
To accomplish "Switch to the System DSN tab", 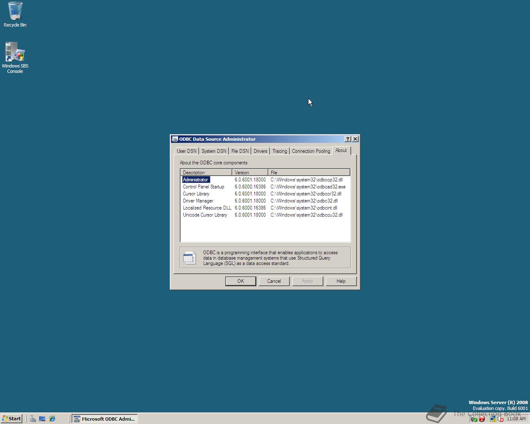I will tap(214, 151).
